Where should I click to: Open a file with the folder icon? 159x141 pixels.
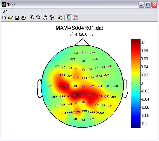11,18
